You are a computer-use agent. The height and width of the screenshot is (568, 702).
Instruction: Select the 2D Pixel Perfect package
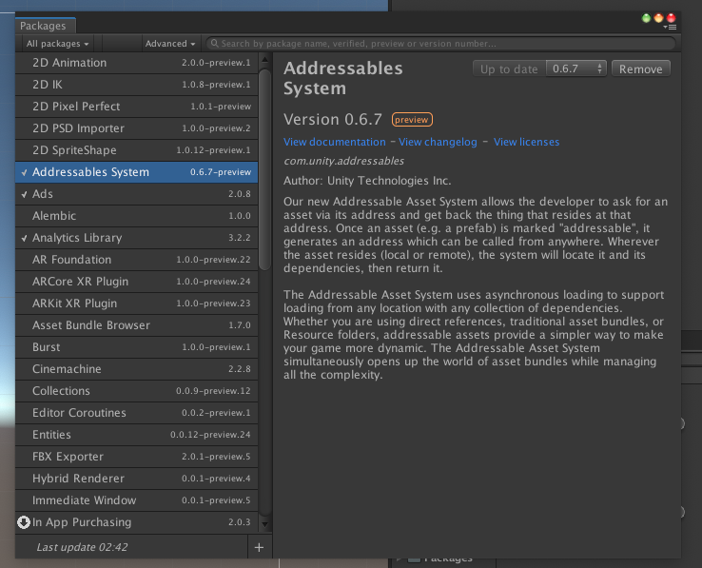(x=137, y=107)
